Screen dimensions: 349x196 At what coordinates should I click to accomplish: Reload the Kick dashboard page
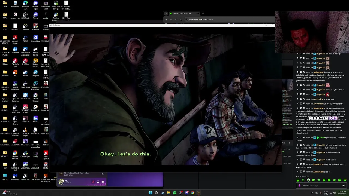(x=176, y=19)
